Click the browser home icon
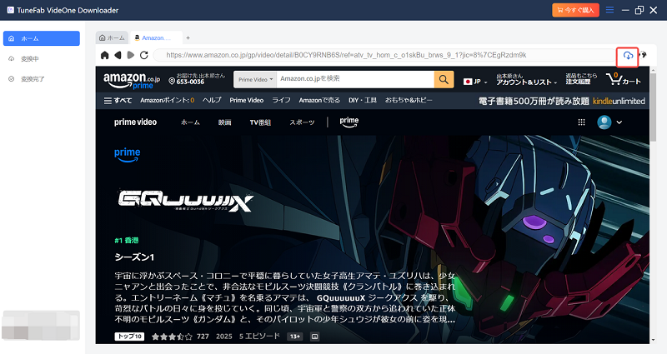This screenshot has width=667, height=354. click(x=105, y=55)
